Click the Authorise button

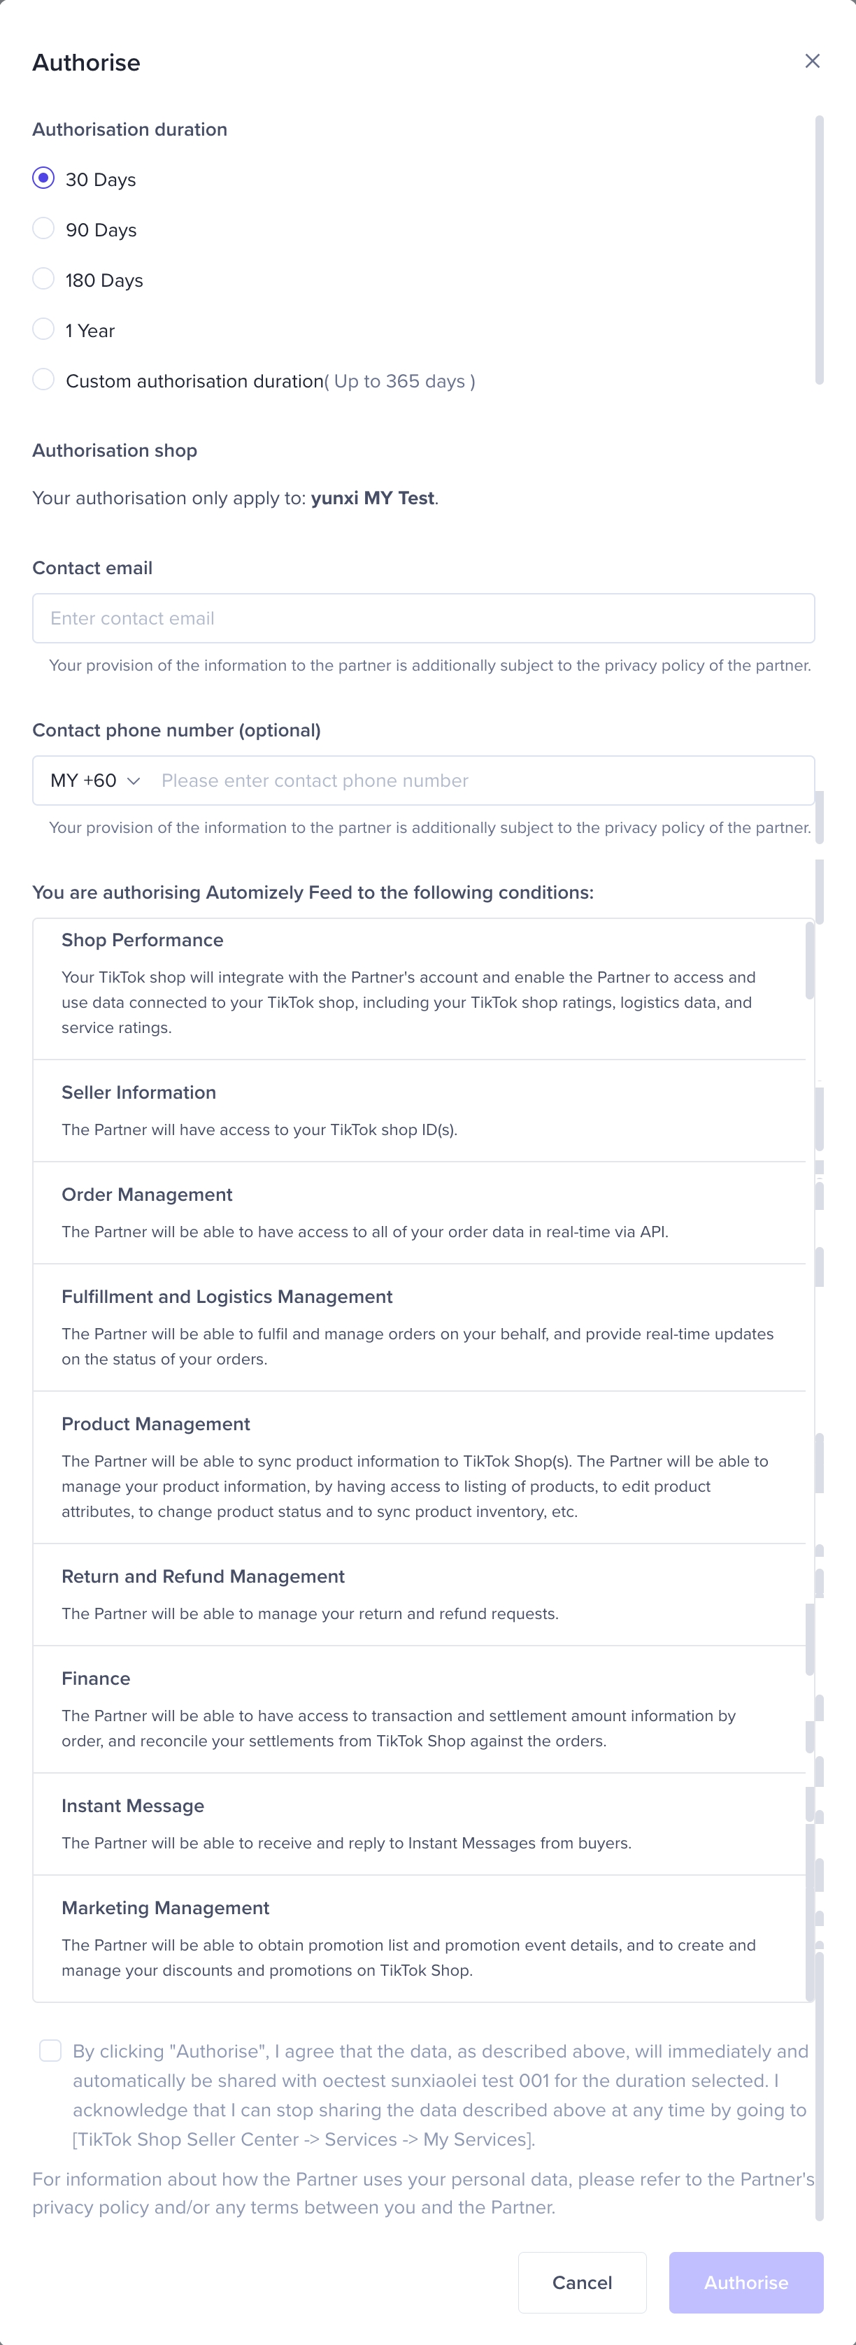pos(746,2281)
